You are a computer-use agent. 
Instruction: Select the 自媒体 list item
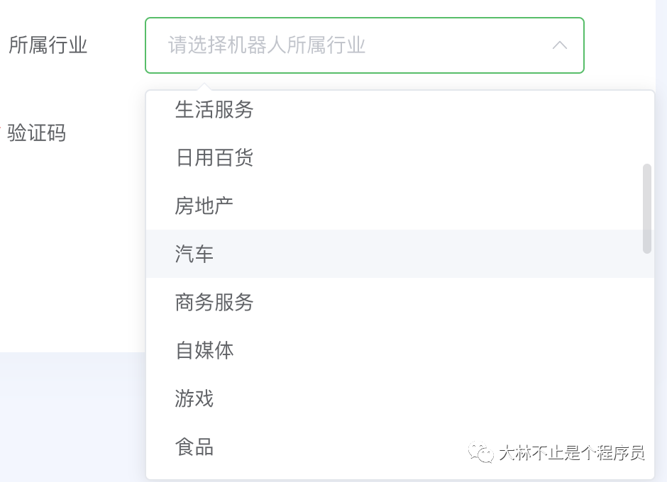coord(204,350)
